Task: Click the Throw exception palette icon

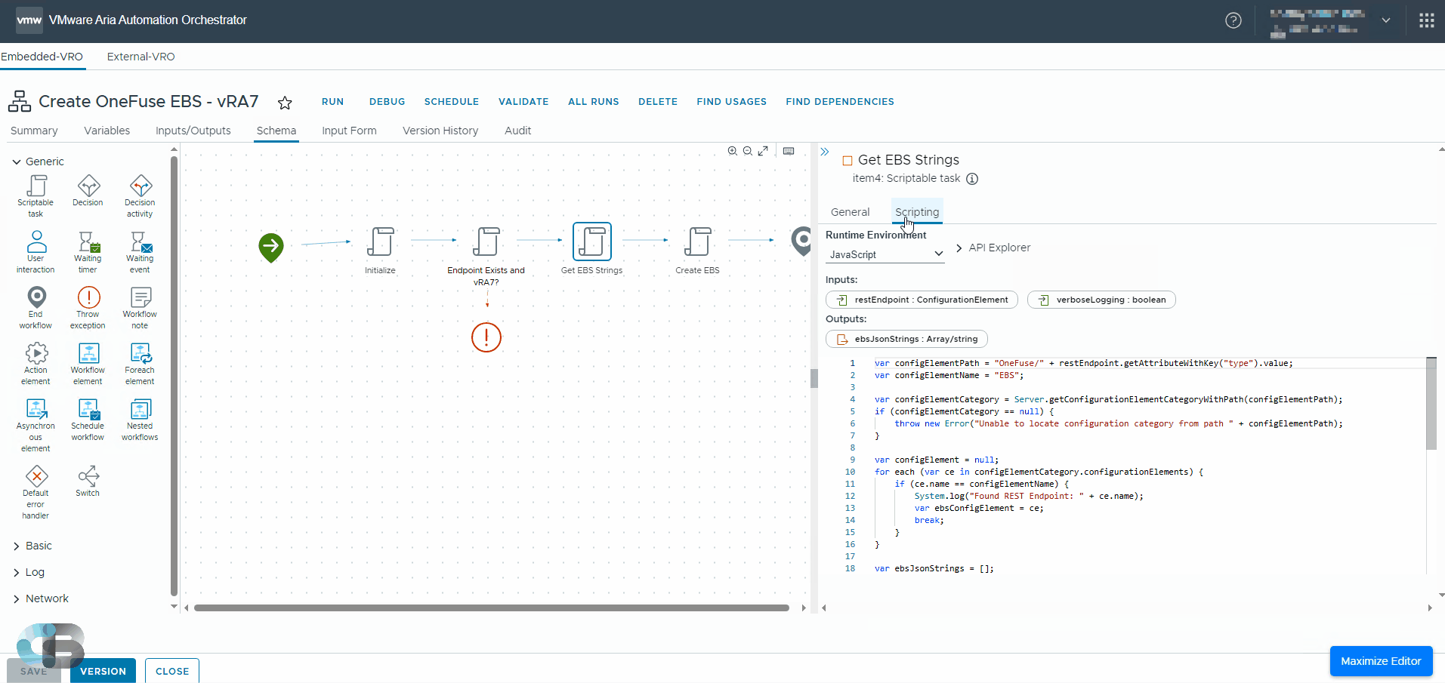Action: (x=88, y=298)
